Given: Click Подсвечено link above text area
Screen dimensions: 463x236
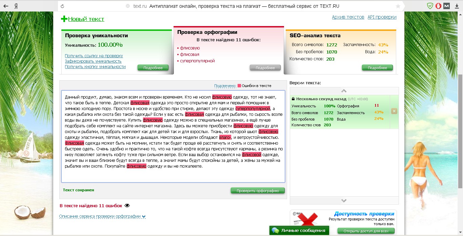Looking at the screenshot, I should [x=225, y=86].
